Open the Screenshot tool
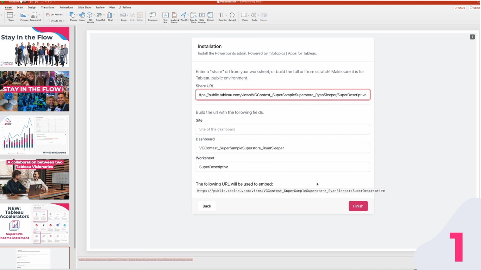 point(35,17)
